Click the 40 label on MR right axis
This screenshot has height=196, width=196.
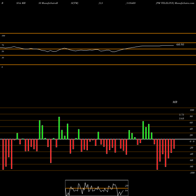[x=191, y=129]
